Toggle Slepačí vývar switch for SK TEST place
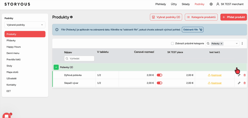 pos(159,83)
